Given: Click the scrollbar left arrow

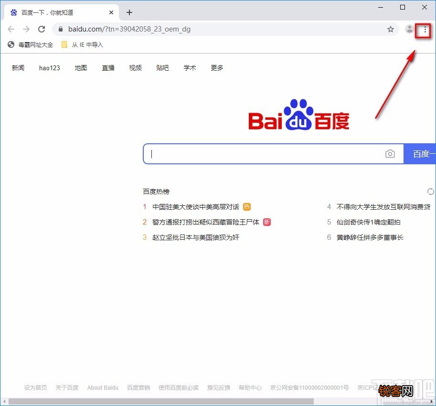Looking at the screenshot, I should click(4, 402).
